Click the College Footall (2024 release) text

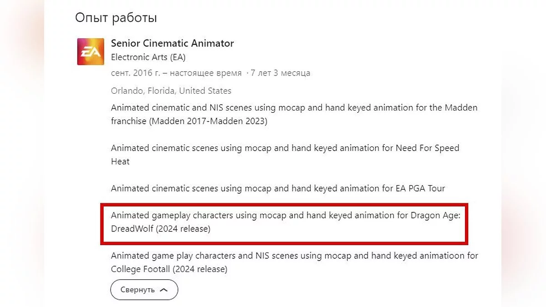[x=169, y=269]
